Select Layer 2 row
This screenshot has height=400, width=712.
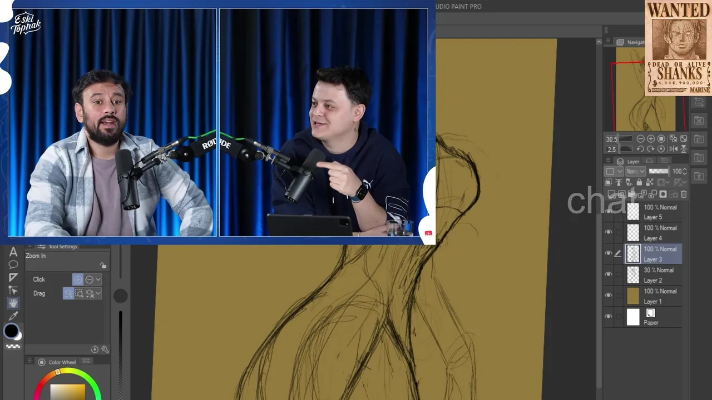(x=644, y=275)
